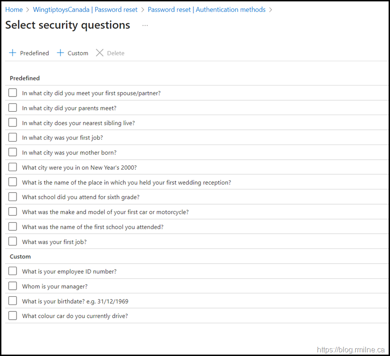Select 'In what city was your first job?'

[12, 137]
